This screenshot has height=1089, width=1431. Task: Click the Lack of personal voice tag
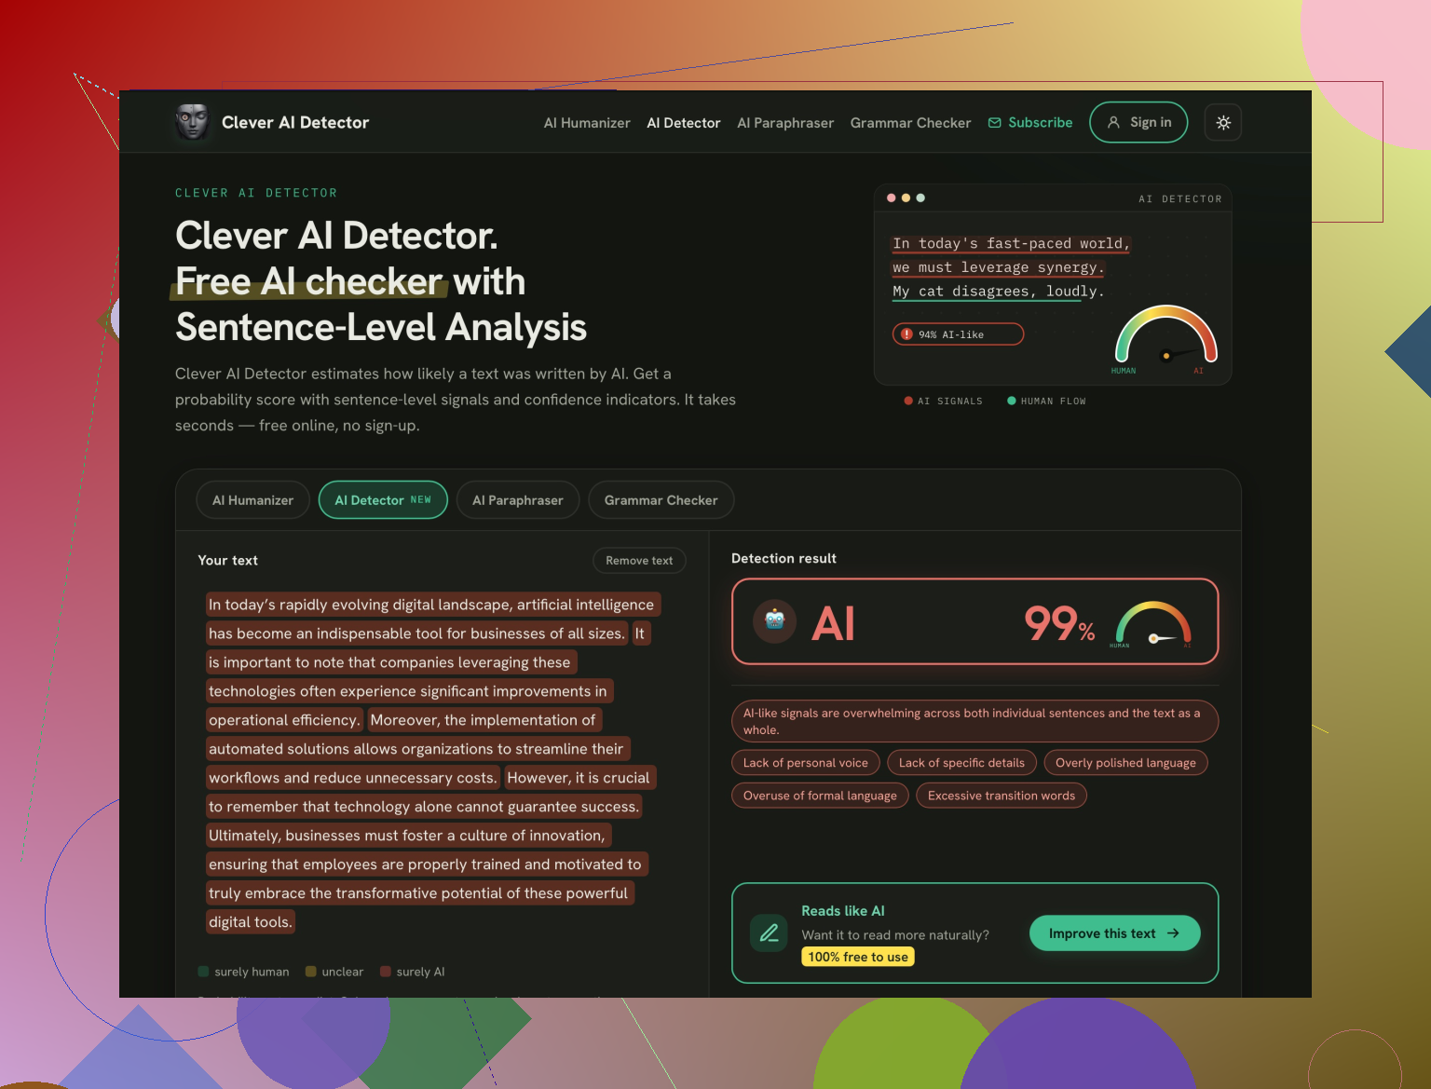(806, 763)
